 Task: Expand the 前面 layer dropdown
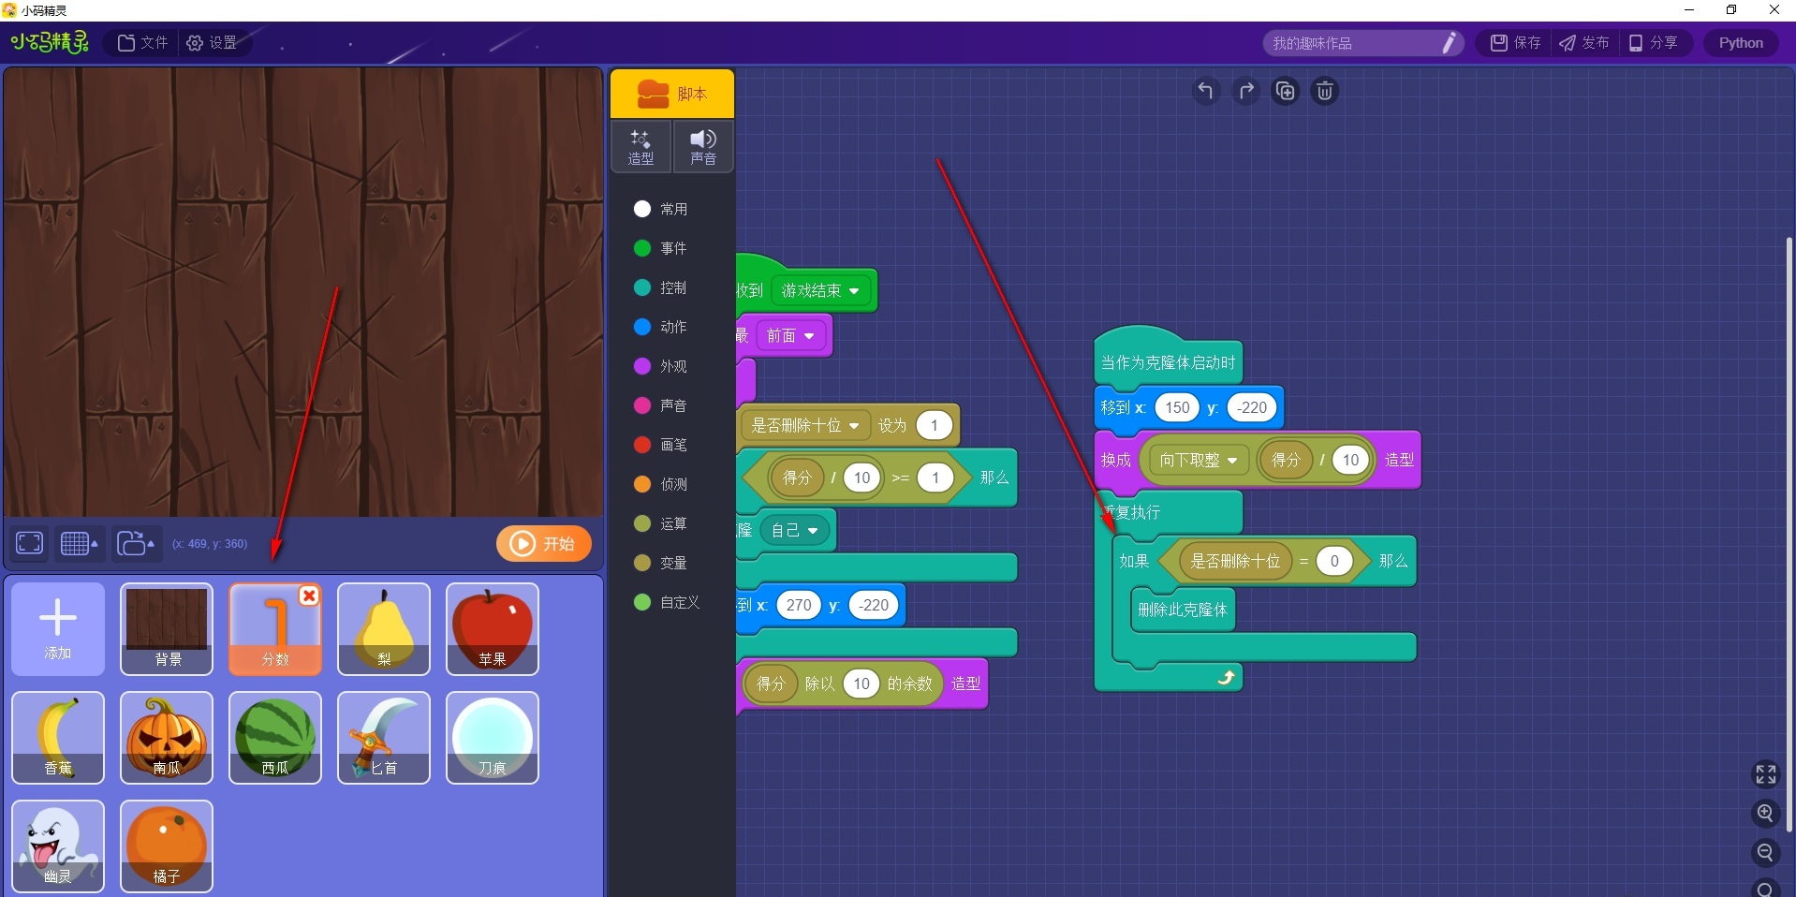click(790, 336)
